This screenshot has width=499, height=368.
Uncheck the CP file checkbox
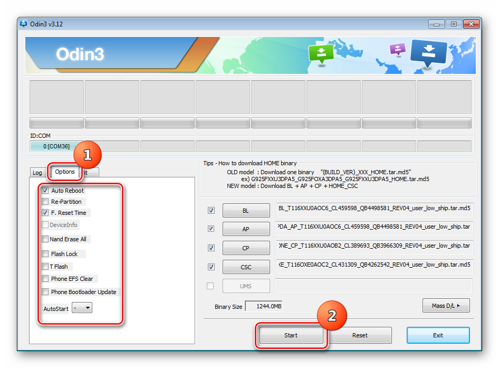click(211, 248)
